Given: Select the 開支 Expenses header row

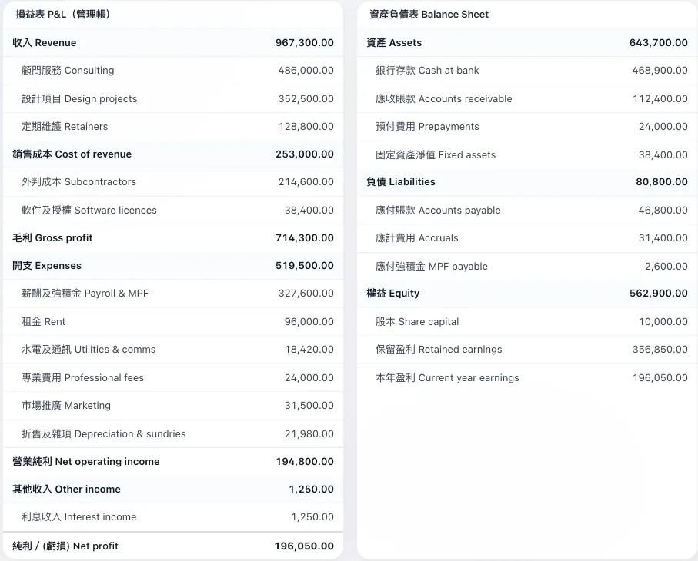Looking at the screenshot, I should (173, 265).
